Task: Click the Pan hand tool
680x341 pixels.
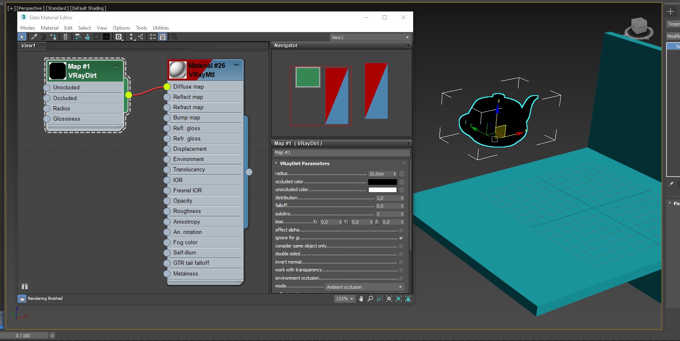Action: [361, 299]
